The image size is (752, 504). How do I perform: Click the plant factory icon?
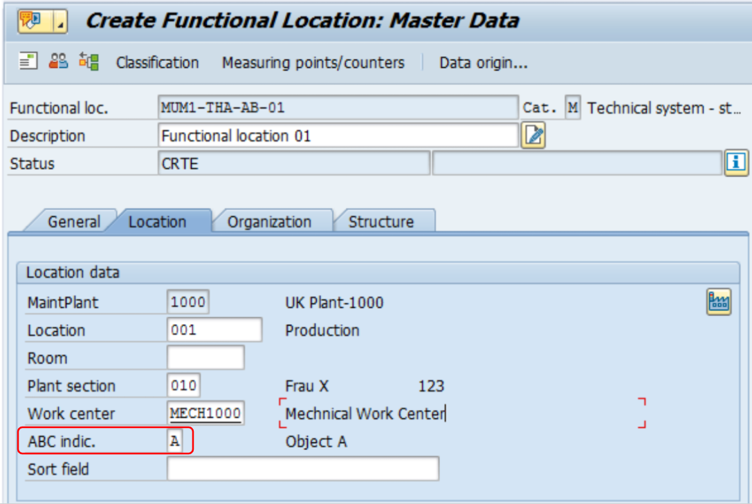pos(718,302)
